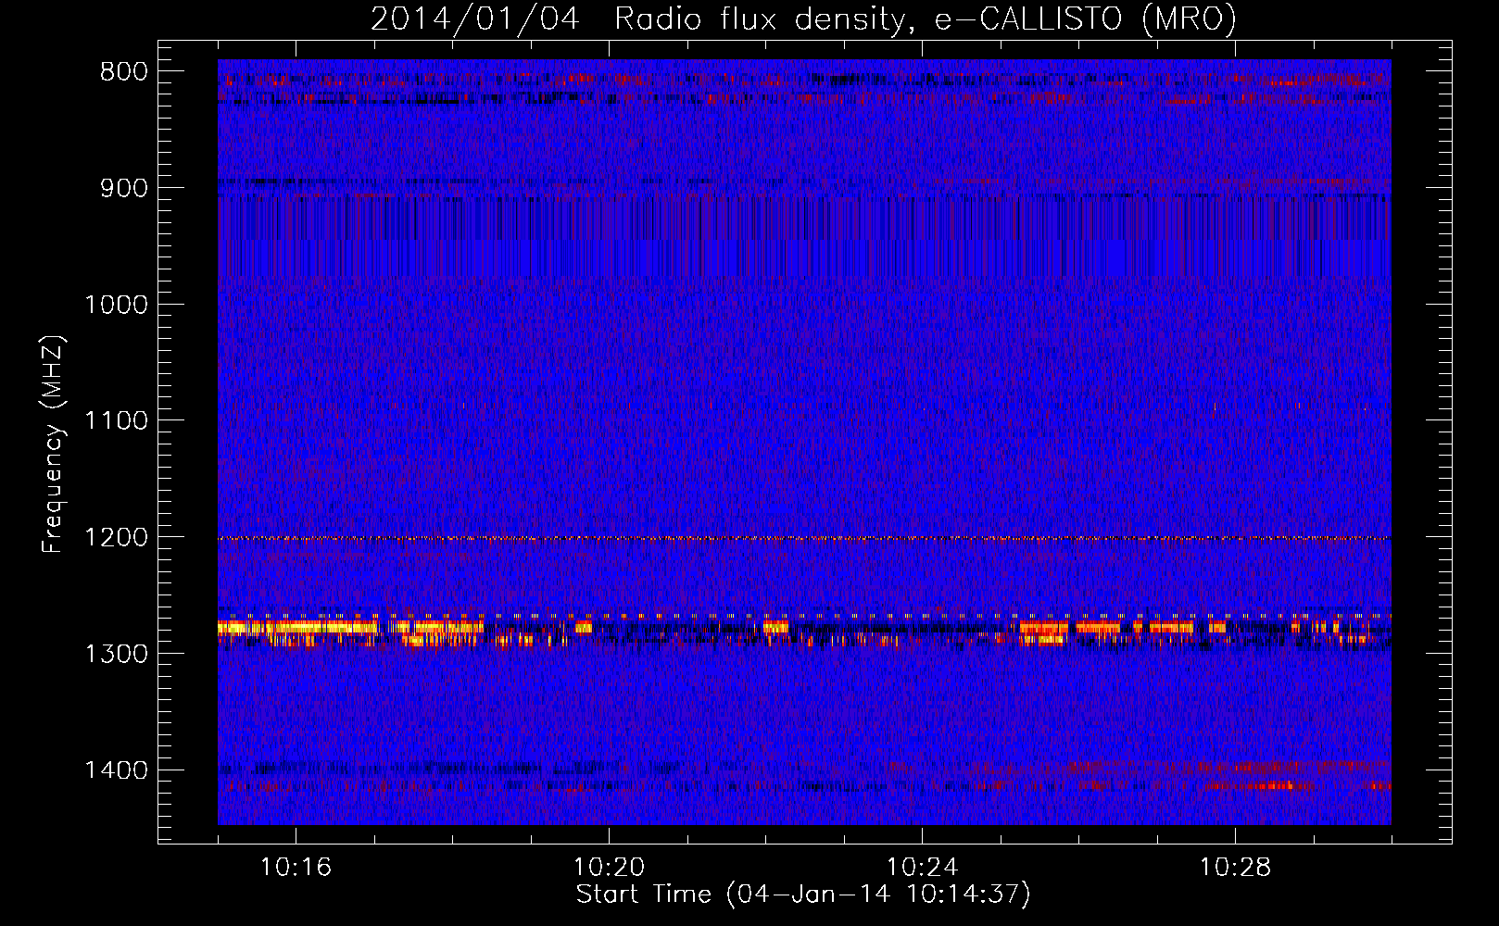Click the 800 frequency tick label
The width and height of the screenshot is (1499, 926).
pos(124,72)
